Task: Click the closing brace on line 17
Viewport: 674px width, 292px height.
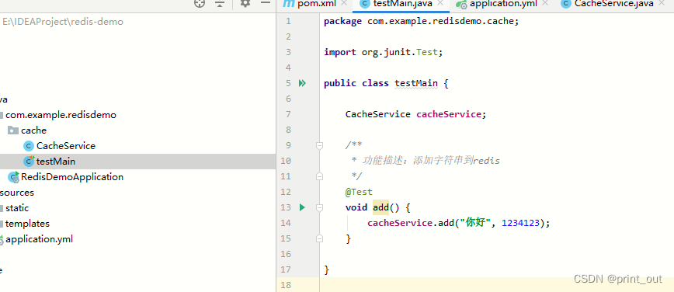Action: point(327,269)
